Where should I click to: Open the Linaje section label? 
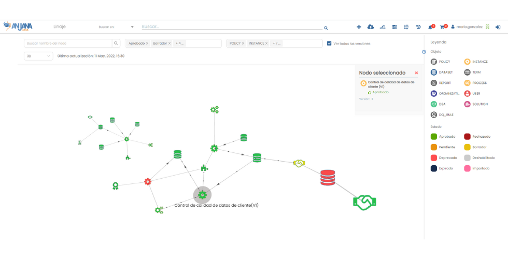click(60, 26)
